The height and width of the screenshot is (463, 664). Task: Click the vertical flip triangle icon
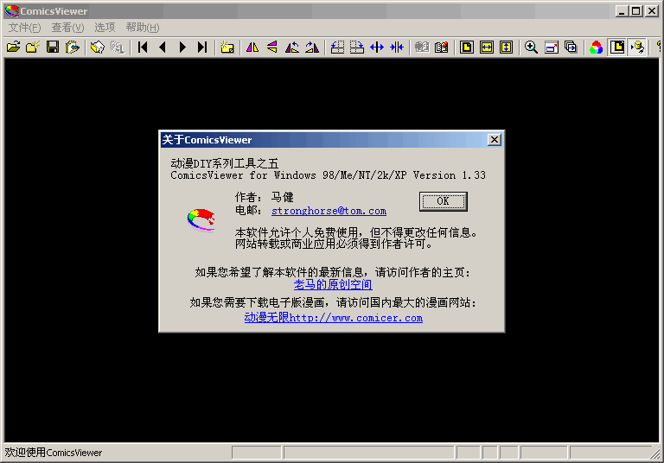click(x=272, y=48)
